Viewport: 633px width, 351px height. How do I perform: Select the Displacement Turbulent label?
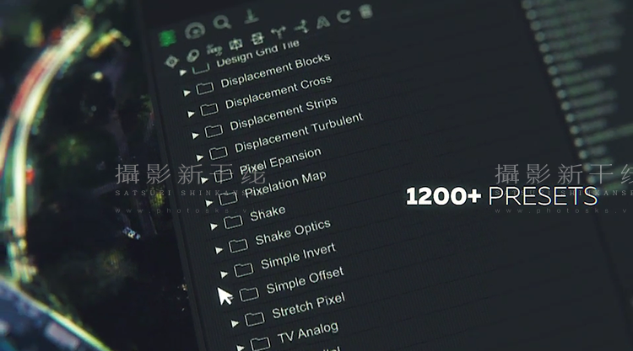(299, 132)
